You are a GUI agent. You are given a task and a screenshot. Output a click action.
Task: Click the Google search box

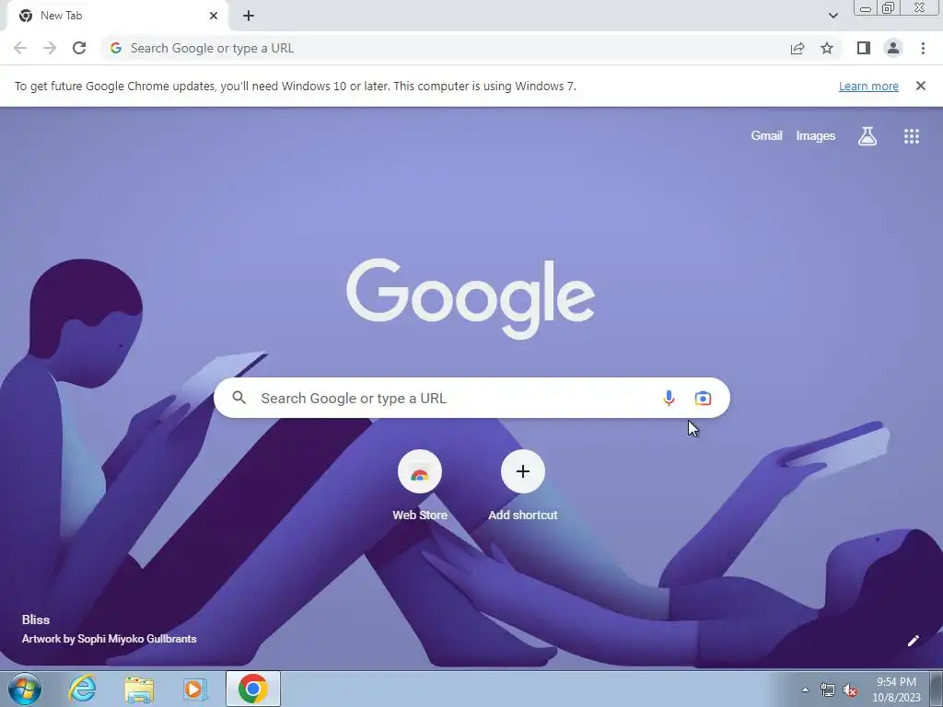[471, 398]
